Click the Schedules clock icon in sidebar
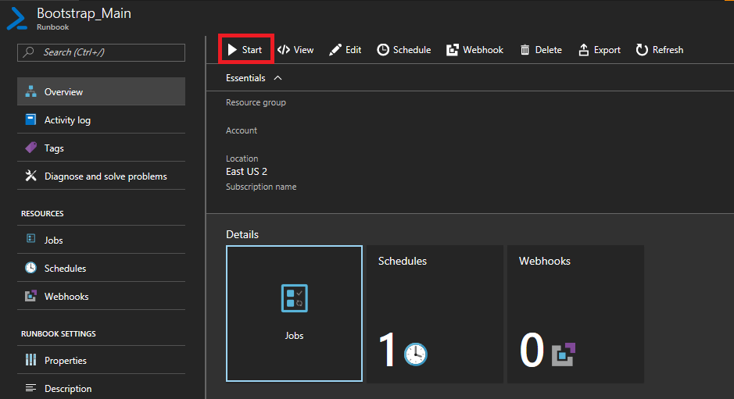 31,268
